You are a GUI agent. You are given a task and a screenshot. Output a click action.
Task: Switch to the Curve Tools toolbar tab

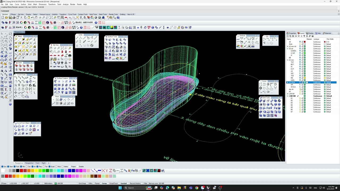click(x=72, y=14)
